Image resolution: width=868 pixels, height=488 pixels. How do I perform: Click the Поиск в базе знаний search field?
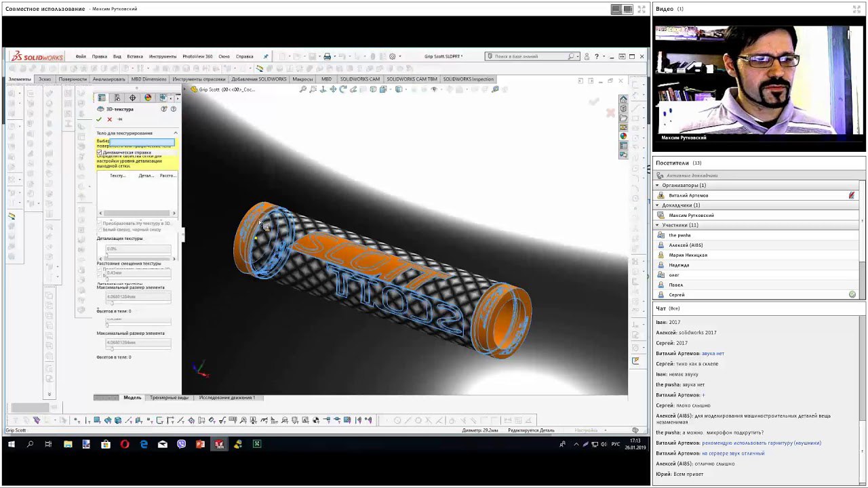[x=532, y=56]
